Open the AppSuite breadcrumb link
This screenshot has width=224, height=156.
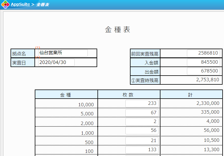(20, 5)
